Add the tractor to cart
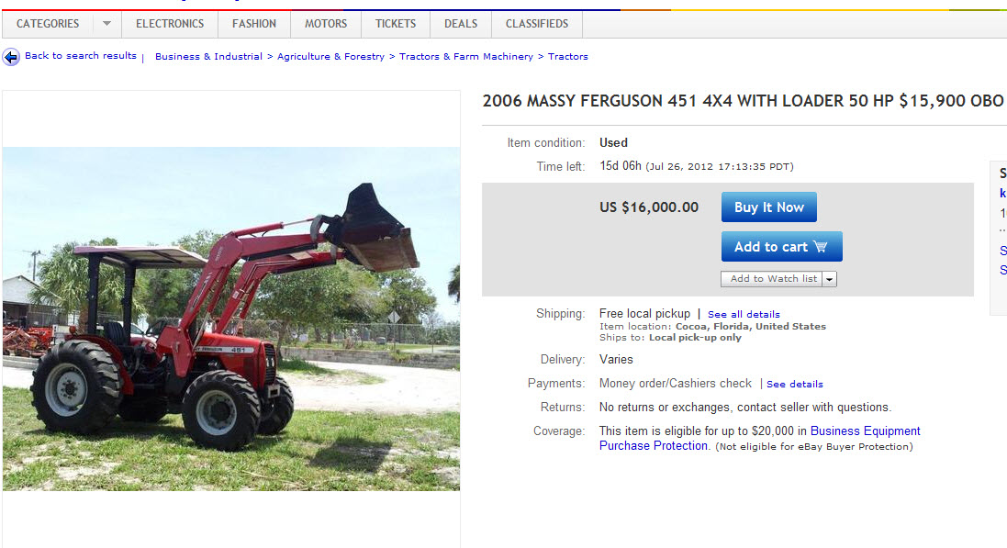 781,247
